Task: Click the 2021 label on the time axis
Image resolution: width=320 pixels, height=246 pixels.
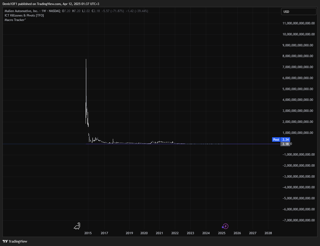Action: [159, 233]
